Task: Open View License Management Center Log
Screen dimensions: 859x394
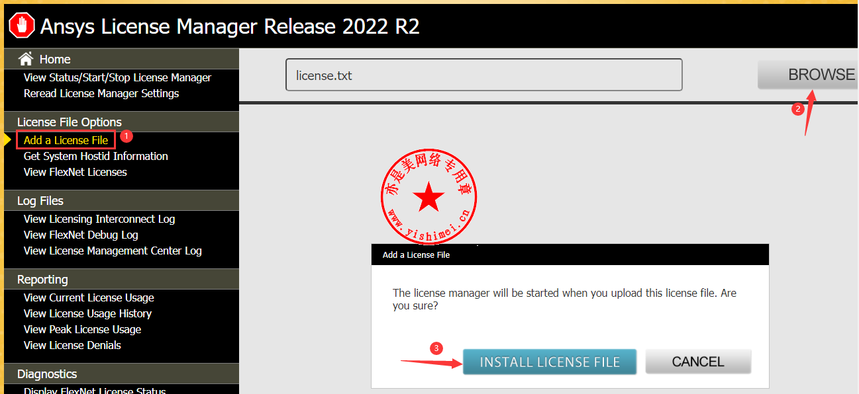Action: coord(113,251)
